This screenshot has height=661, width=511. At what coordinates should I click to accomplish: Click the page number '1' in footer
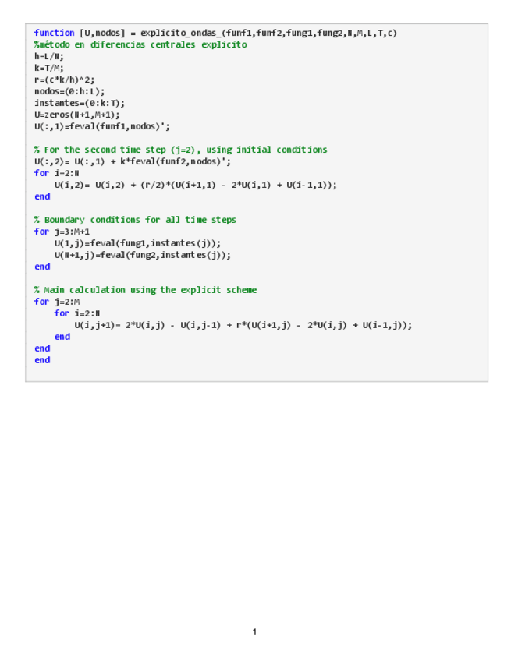tap(254, 632)
